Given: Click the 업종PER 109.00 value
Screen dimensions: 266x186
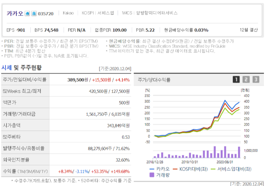Looking at the screenshot, I should [111, 30].
